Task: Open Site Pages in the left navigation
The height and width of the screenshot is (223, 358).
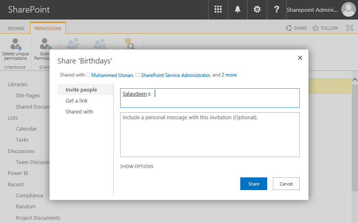Action: coord(28,96)
